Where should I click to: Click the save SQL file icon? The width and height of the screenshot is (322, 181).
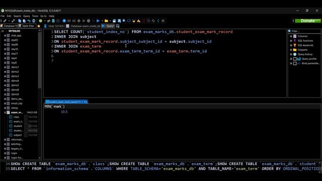click(114, 21)
